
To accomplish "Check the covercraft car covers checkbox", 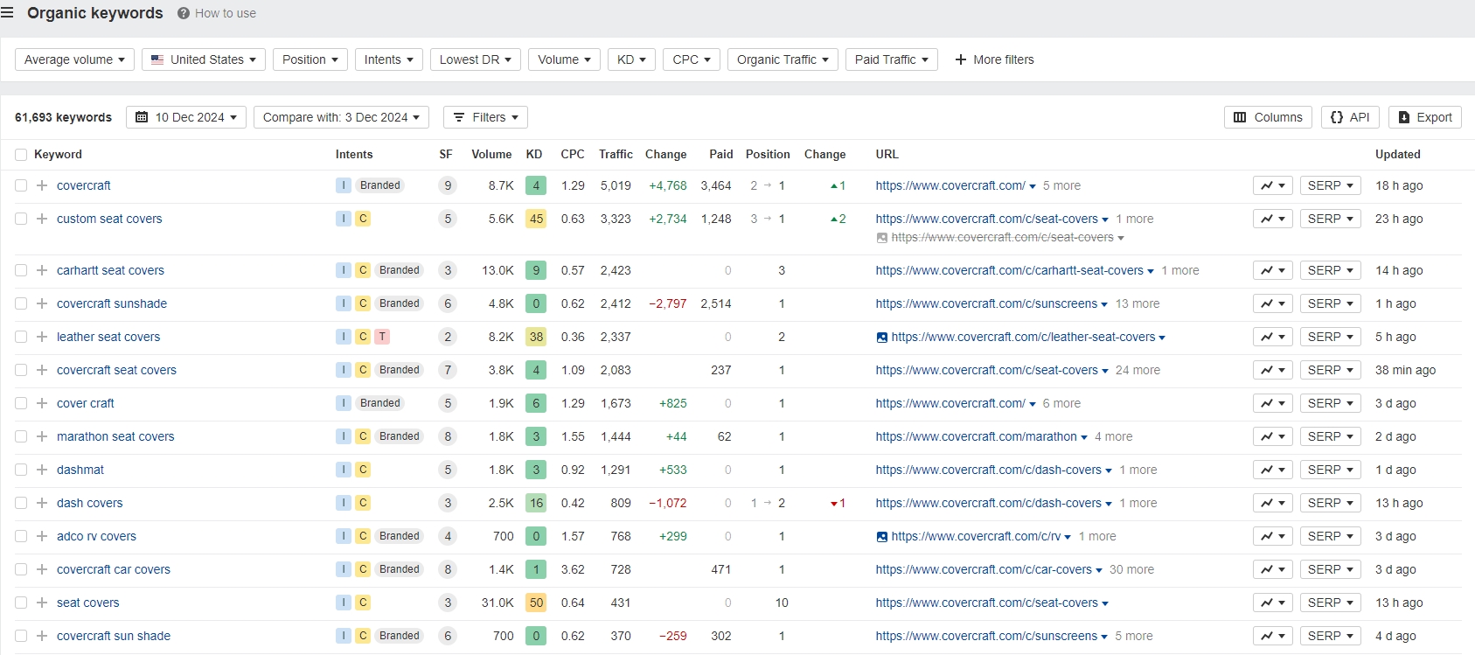I will coord(21,569).
